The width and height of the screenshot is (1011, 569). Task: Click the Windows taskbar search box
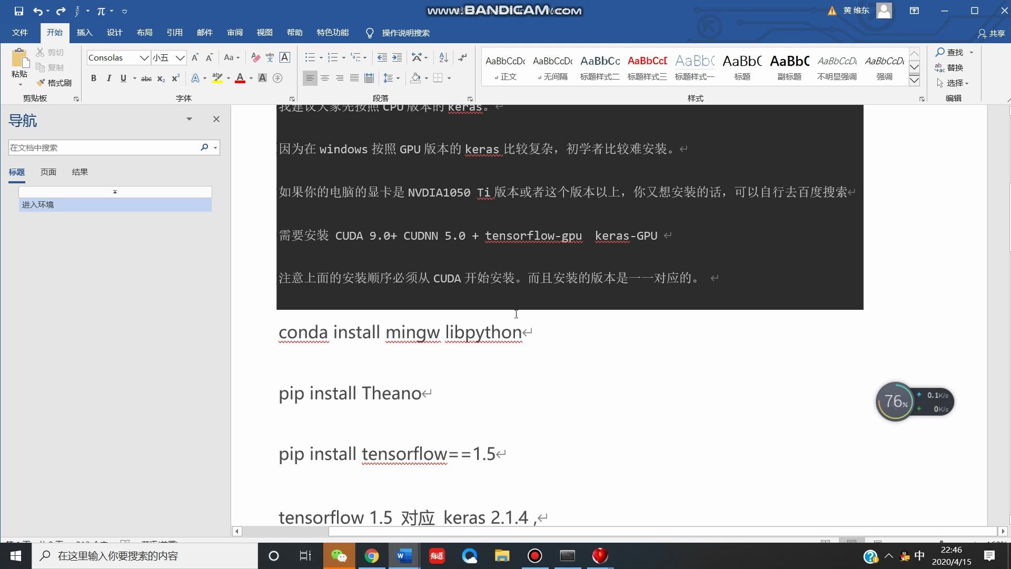(x=145, y=556)
